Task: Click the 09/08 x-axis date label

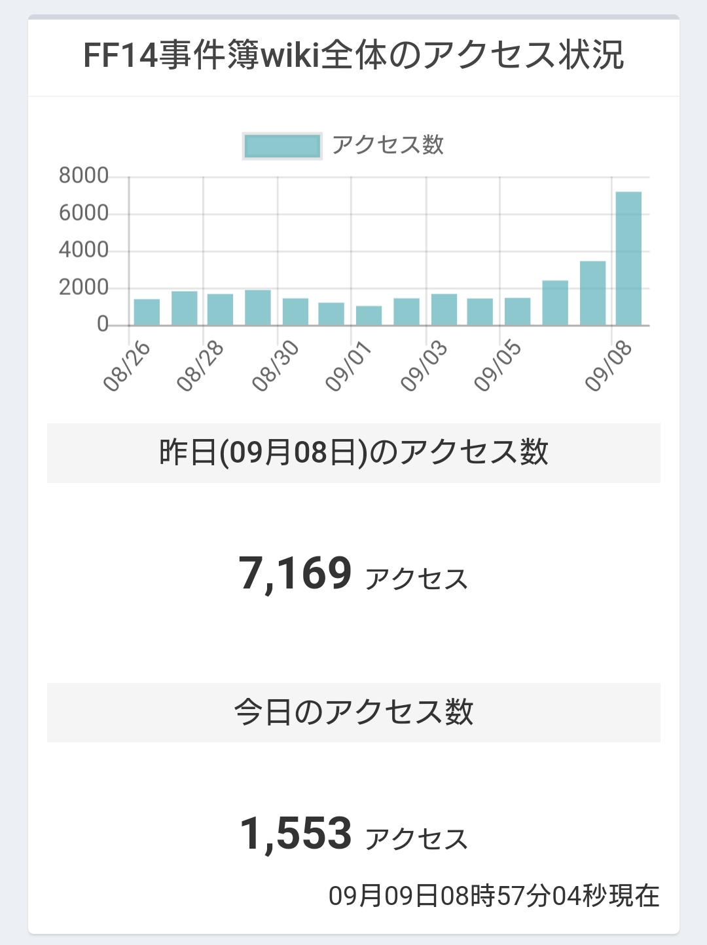Action: [608, 366]
